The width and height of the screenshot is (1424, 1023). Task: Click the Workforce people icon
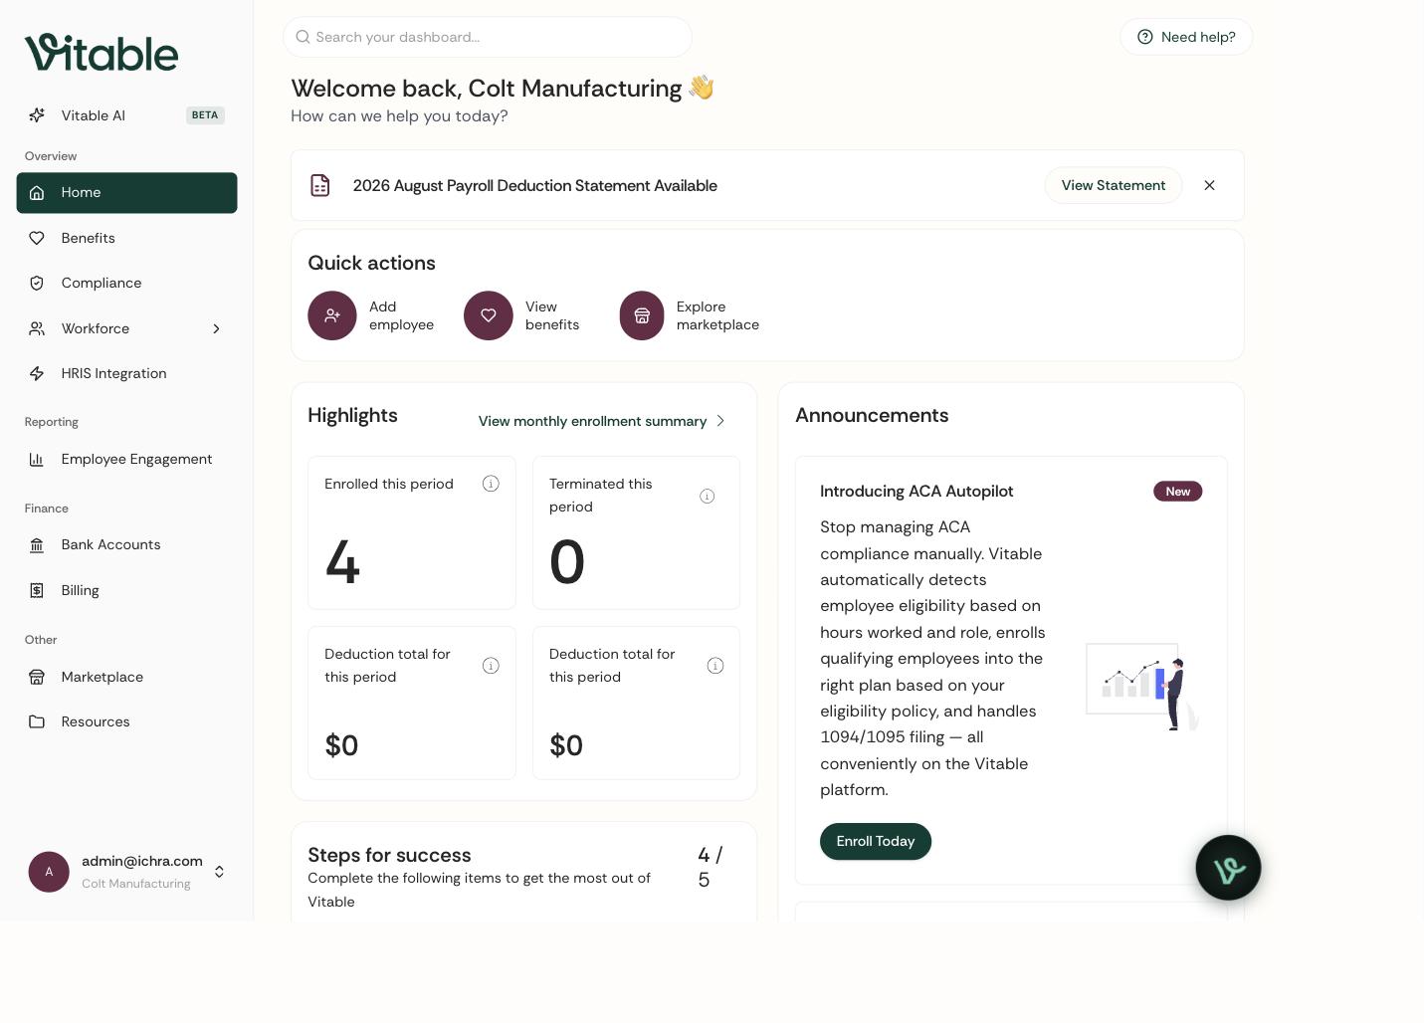37,328
